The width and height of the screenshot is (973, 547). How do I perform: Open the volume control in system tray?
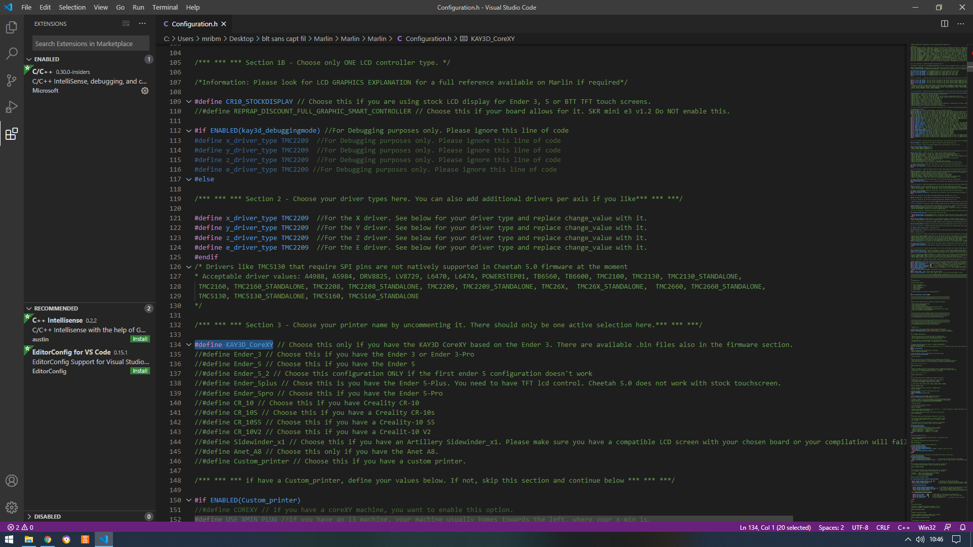pos(920,539)
